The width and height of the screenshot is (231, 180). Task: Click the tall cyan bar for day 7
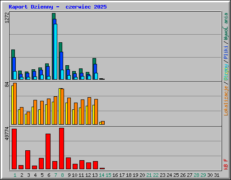click(x=55, y=52)
